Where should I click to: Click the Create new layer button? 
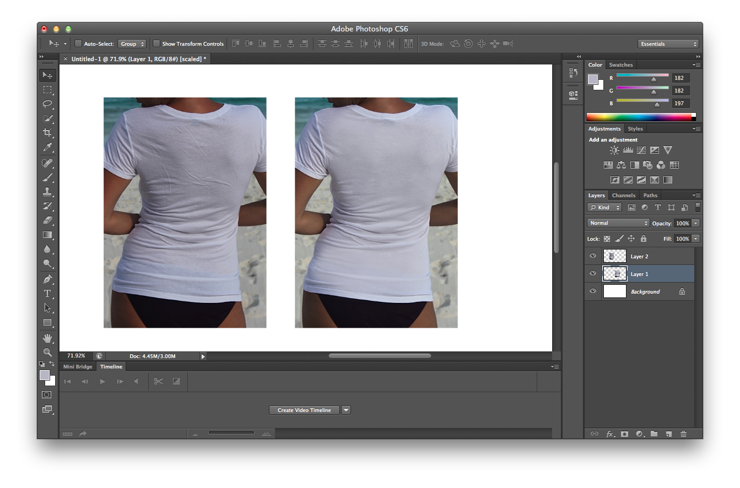tap(668, 434)
